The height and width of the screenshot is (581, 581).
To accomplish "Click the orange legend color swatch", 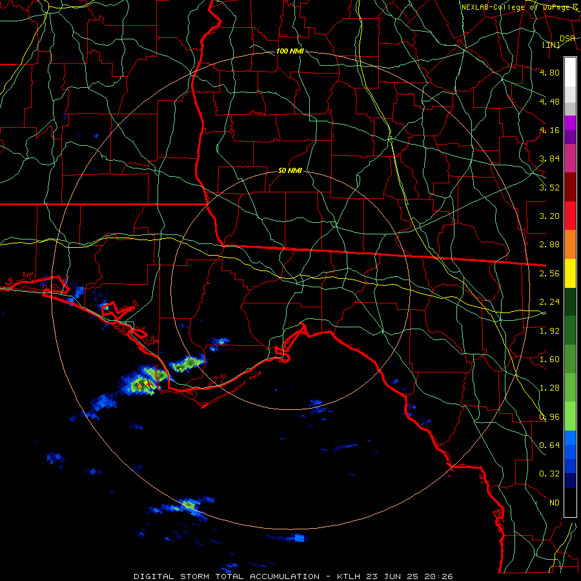I will point(570,245).
